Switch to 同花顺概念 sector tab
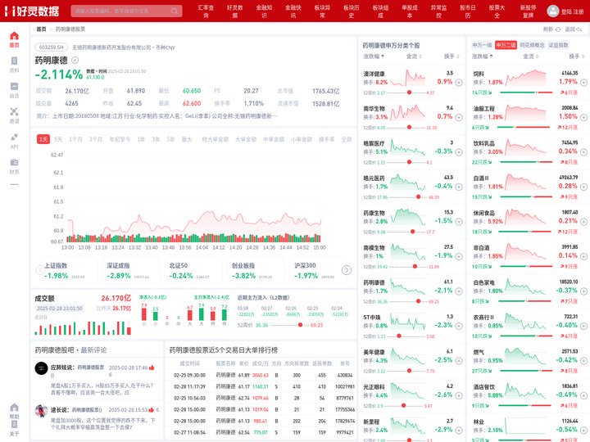Image resolution: width=590 pixels, height=442 pixels. 532,45
